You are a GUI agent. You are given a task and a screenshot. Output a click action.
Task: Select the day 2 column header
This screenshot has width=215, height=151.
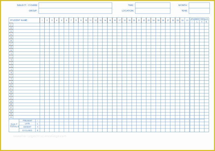tap(47, 20)
